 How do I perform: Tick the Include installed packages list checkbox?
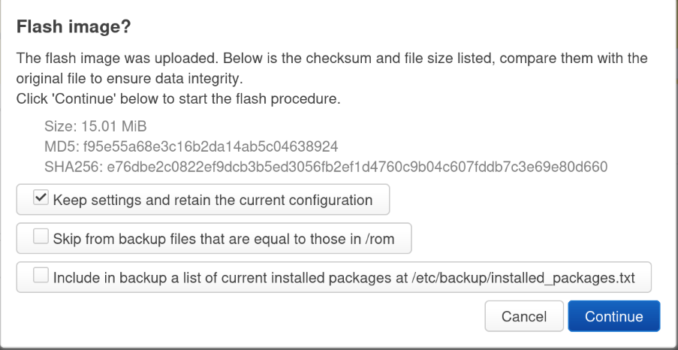40,277
